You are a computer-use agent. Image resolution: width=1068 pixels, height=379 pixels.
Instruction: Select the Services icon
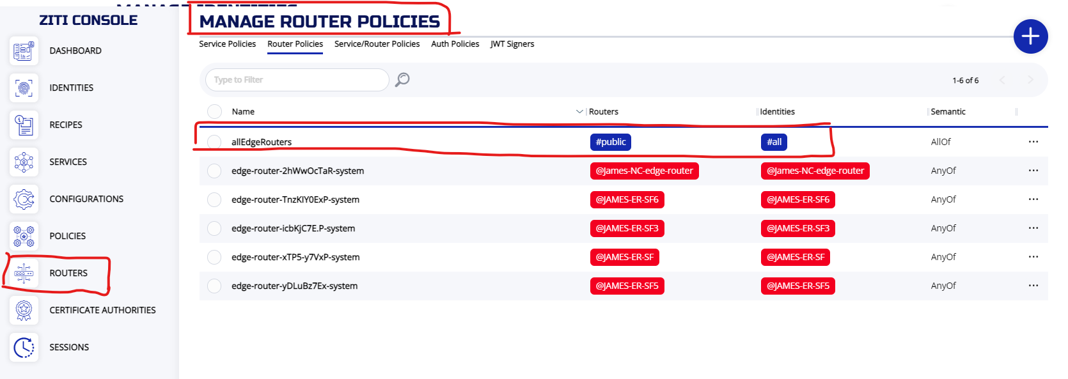click(24, 162)
